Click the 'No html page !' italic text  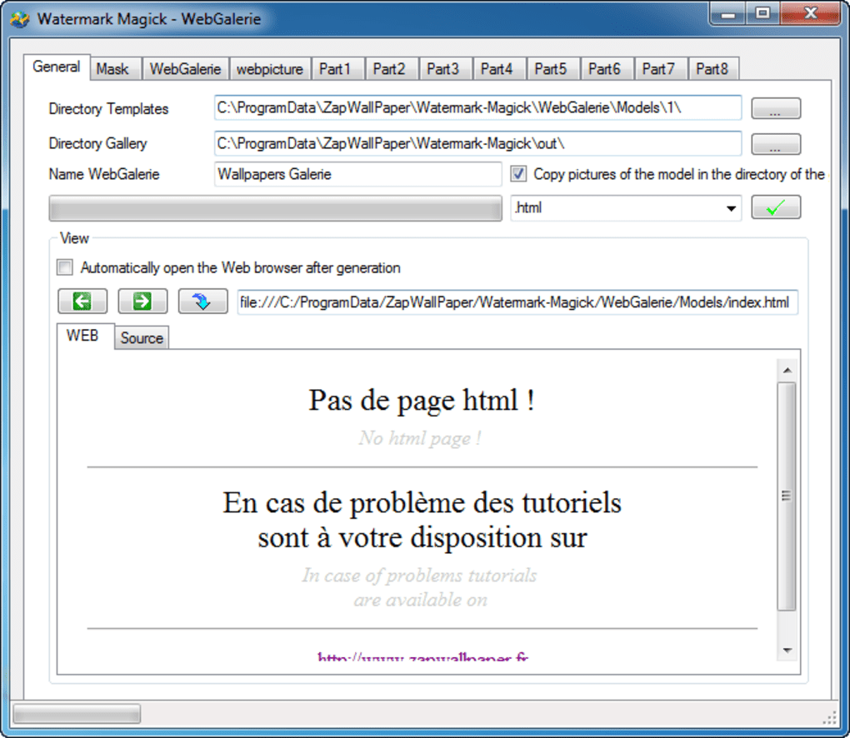[419, 438]
